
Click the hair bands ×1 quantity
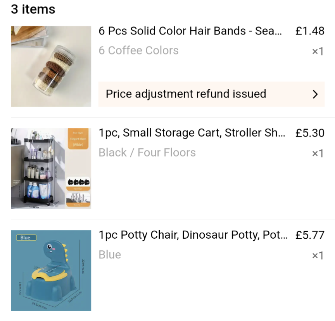tap(318, 52)
